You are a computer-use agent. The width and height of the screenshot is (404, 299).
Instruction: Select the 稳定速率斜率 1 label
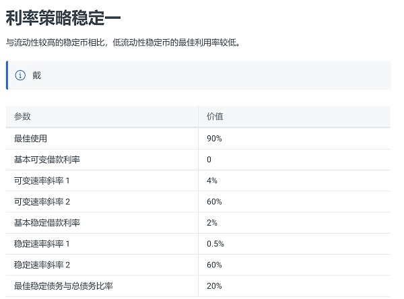pyautogui.click(x=42, y=244)
